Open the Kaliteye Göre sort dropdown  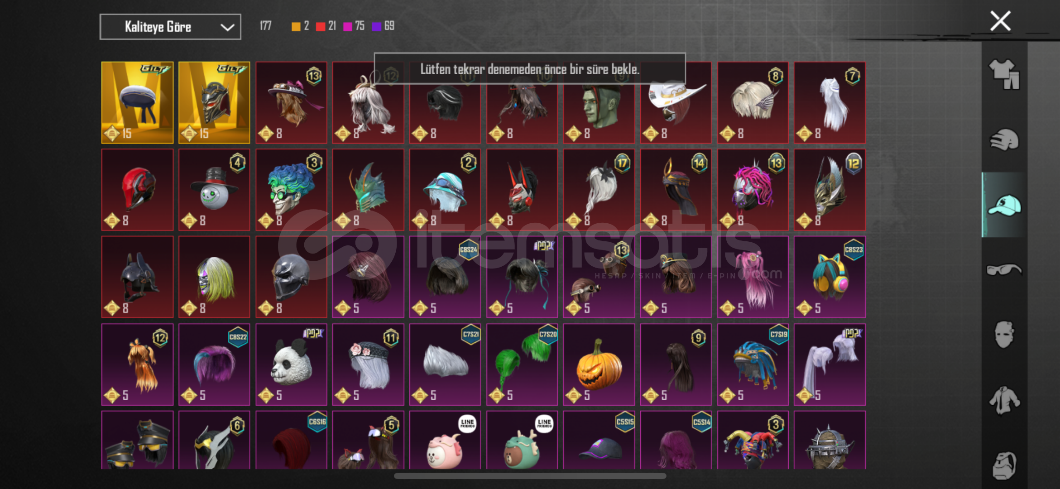[170, 27]
